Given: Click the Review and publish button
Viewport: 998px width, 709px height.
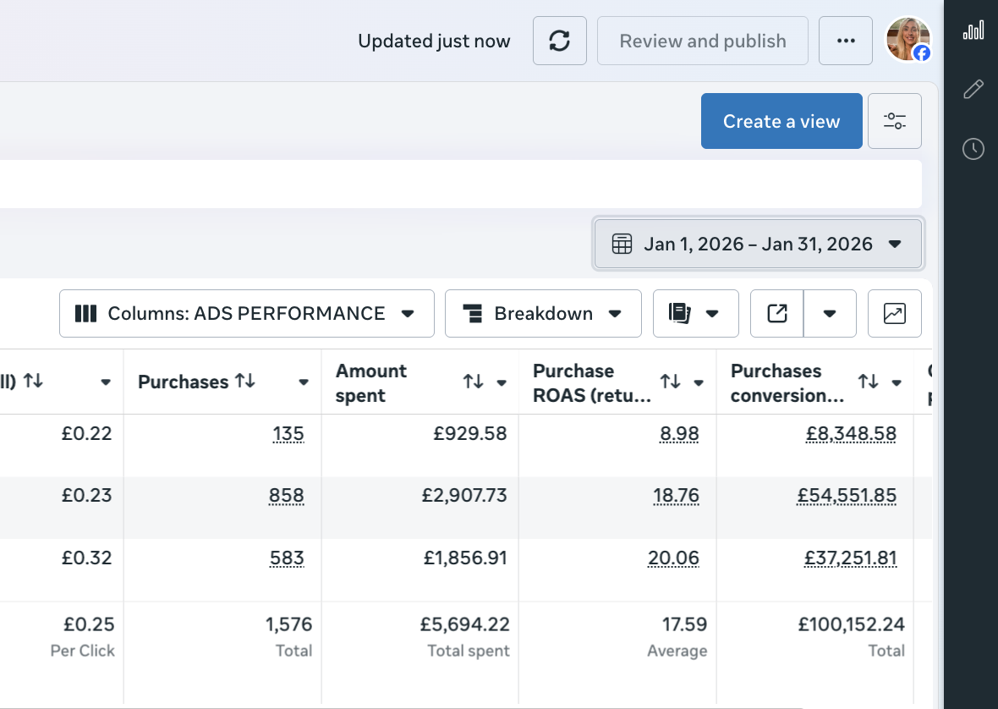Looking at the screenshot, I should coord(702,41).
